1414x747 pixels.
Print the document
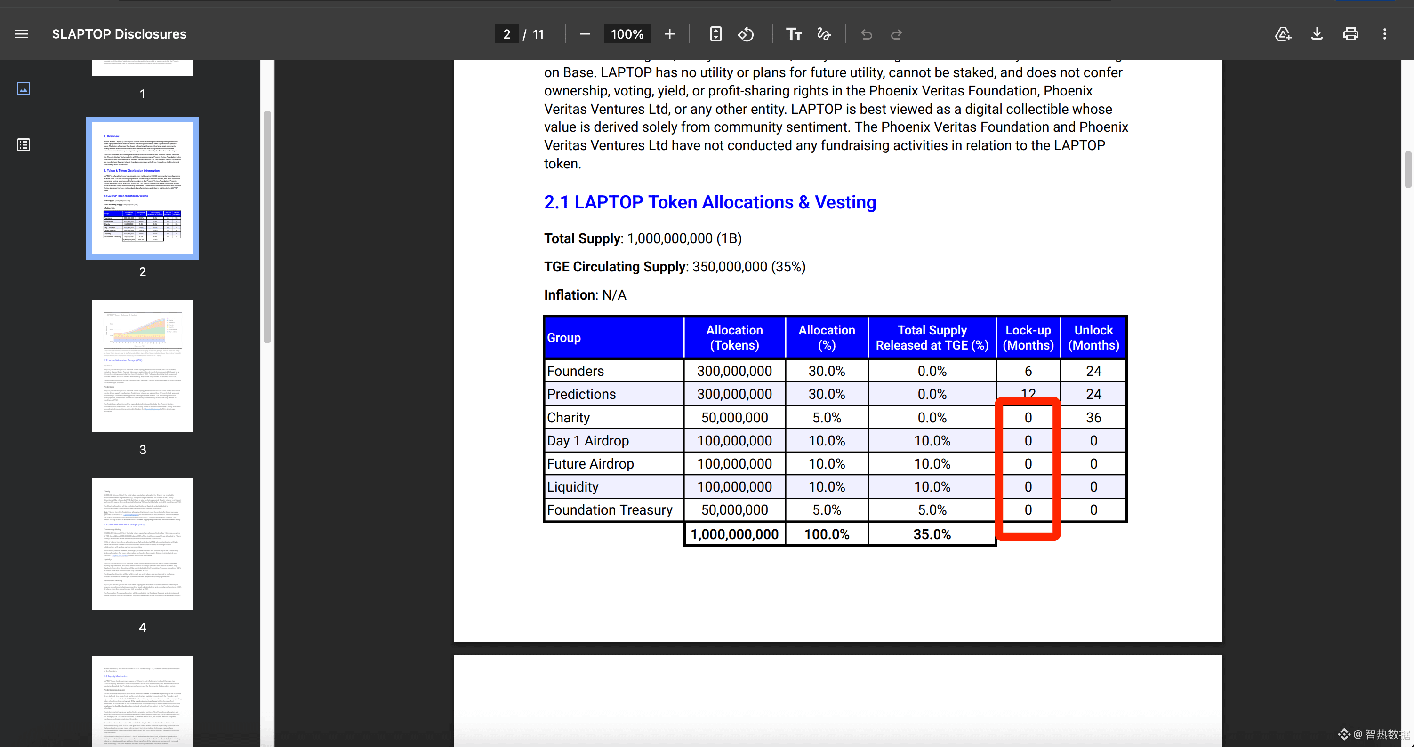point(1350,34)
